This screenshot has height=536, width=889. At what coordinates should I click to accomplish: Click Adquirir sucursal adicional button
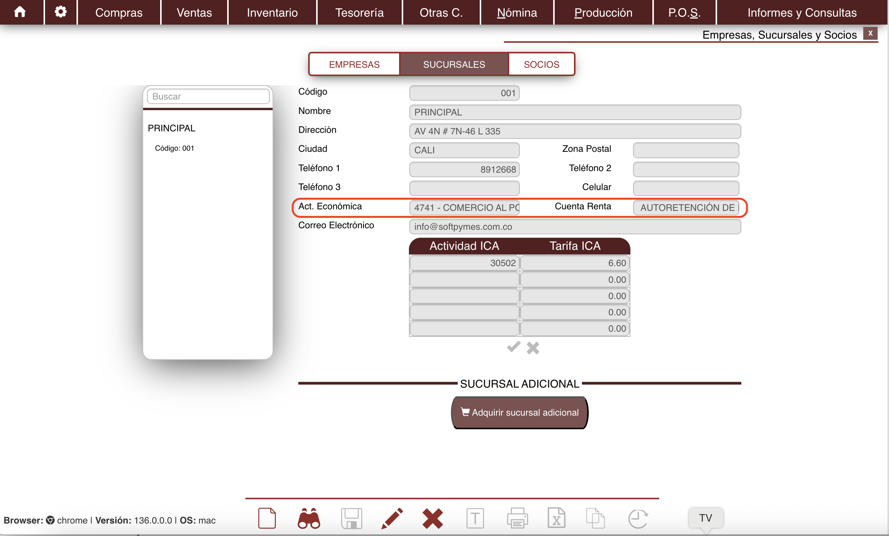tap(519, 412)
